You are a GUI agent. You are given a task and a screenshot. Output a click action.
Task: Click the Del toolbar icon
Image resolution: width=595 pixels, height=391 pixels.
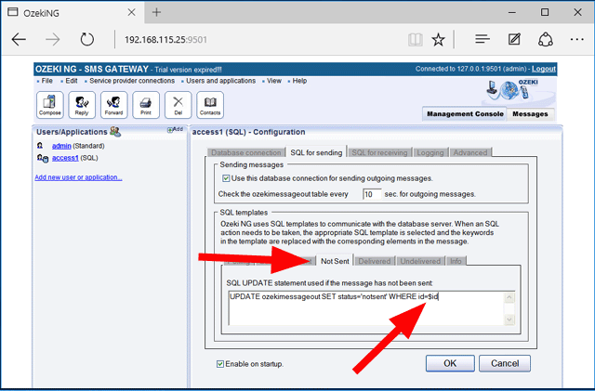[178, 105]
